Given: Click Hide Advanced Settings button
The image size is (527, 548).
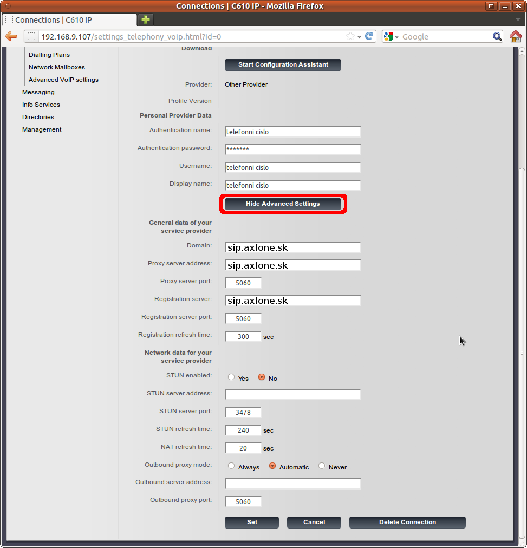Looking at the screenshot, I should point(283,204).
